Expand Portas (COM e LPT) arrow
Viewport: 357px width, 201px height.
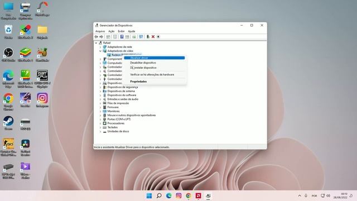(100, 119)
